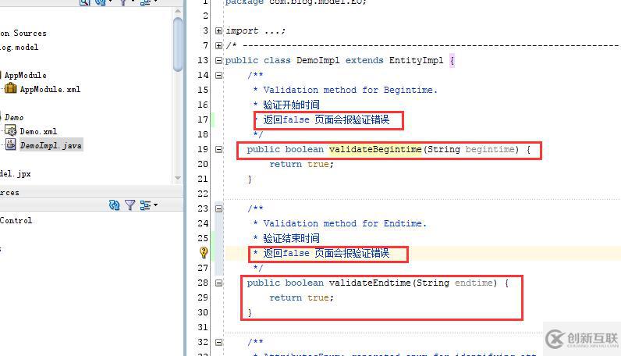Image resolution: width=621 pixels, height=356 pixels.
Task: Click 'return true;' on line 29
Action: coord(301,297)
